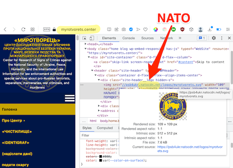The width and height of the screenshot is (233, 168).
Task: Click the battery saver icon
Action: click(219, 29)
